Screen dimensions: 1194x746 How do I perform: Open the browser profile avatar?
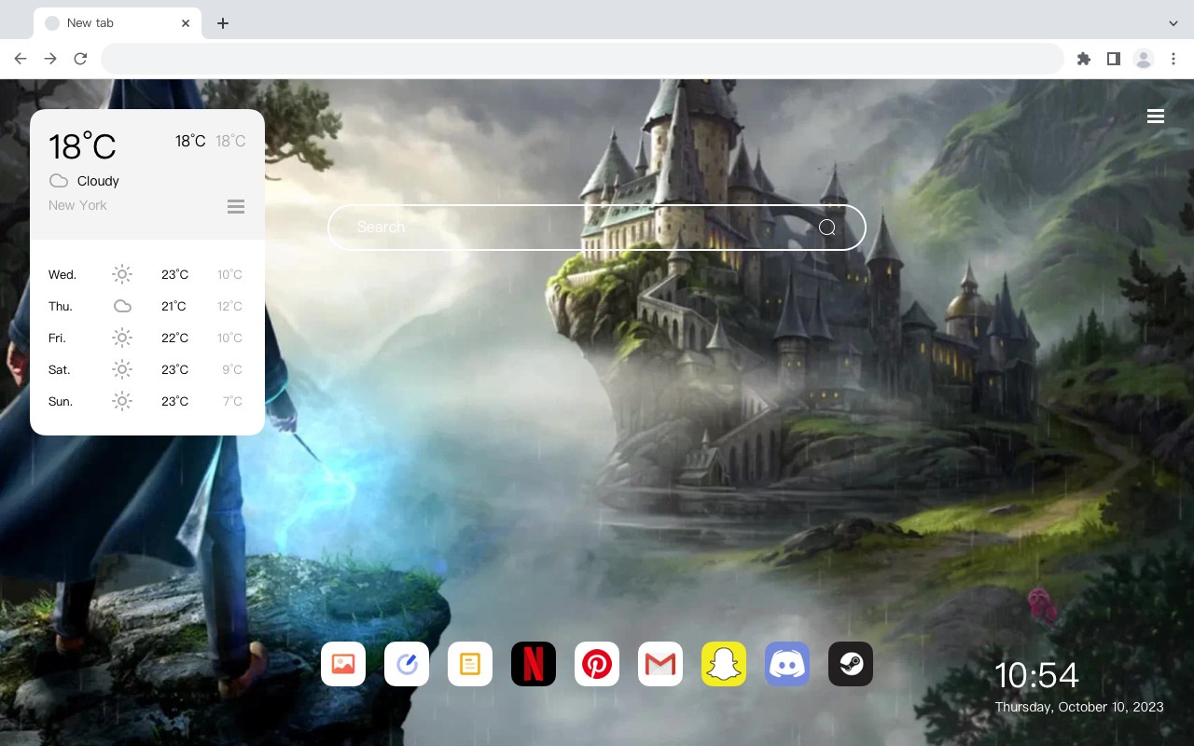(1144, 59)
